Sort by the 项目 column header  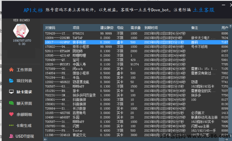click(76, 28)
